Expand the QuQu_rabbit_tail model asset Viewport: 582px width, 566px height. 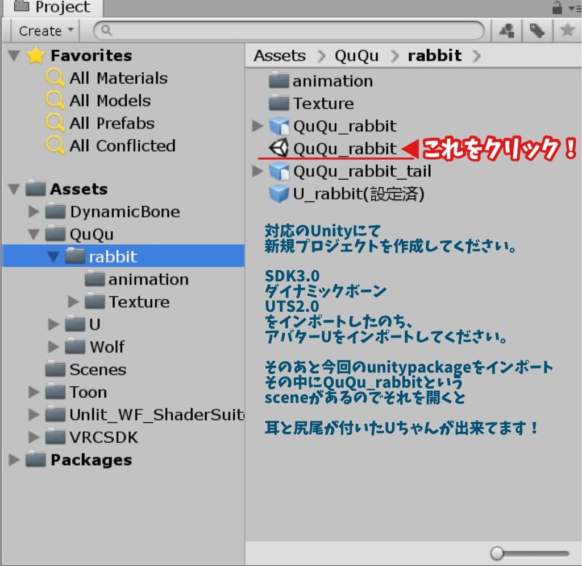tap(257, 171)
